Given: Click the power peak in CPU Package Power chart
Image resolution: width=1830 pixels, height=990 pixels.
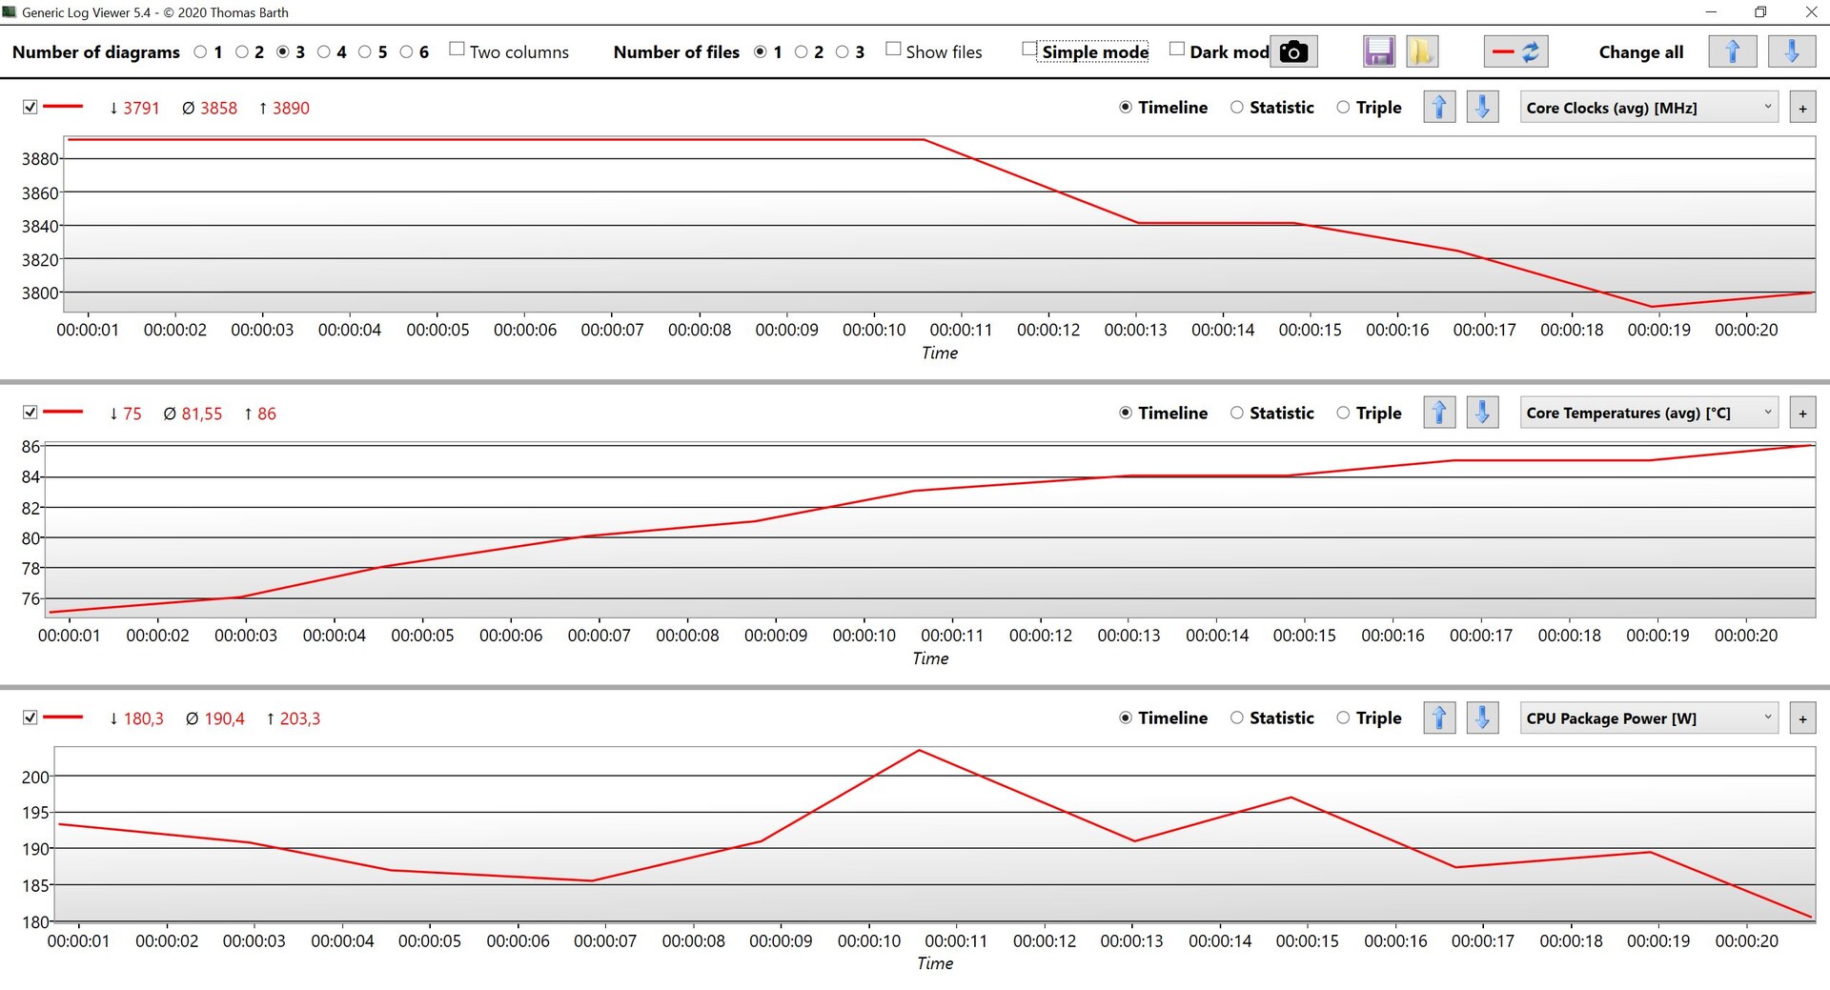Looking at the screenshot, I should click(x=919, y=751).
